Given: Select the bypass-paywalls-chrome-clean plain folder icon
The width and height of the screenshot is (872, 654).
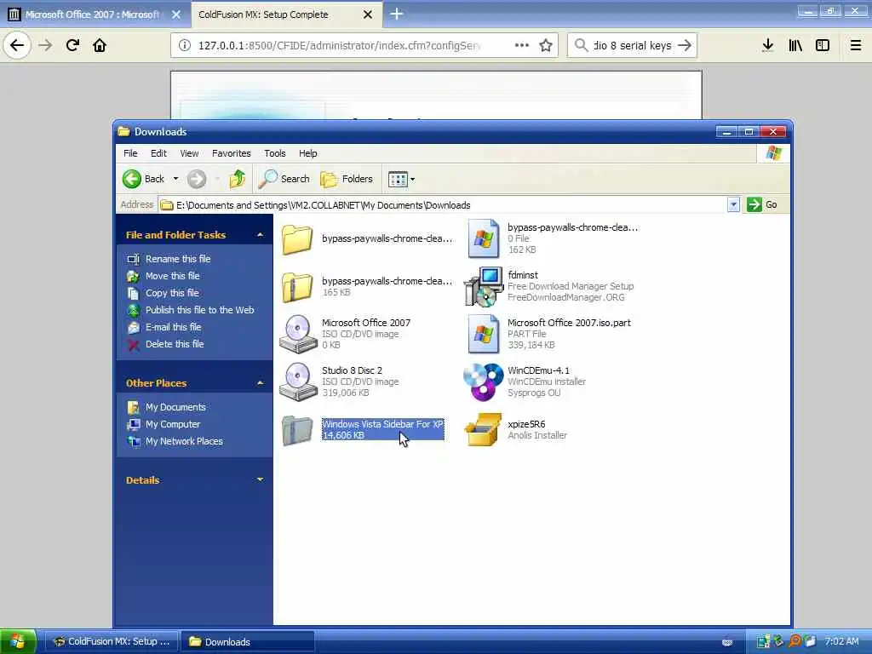Looking at the screenshot, I should pyautogui.click(x=297, y=239).
